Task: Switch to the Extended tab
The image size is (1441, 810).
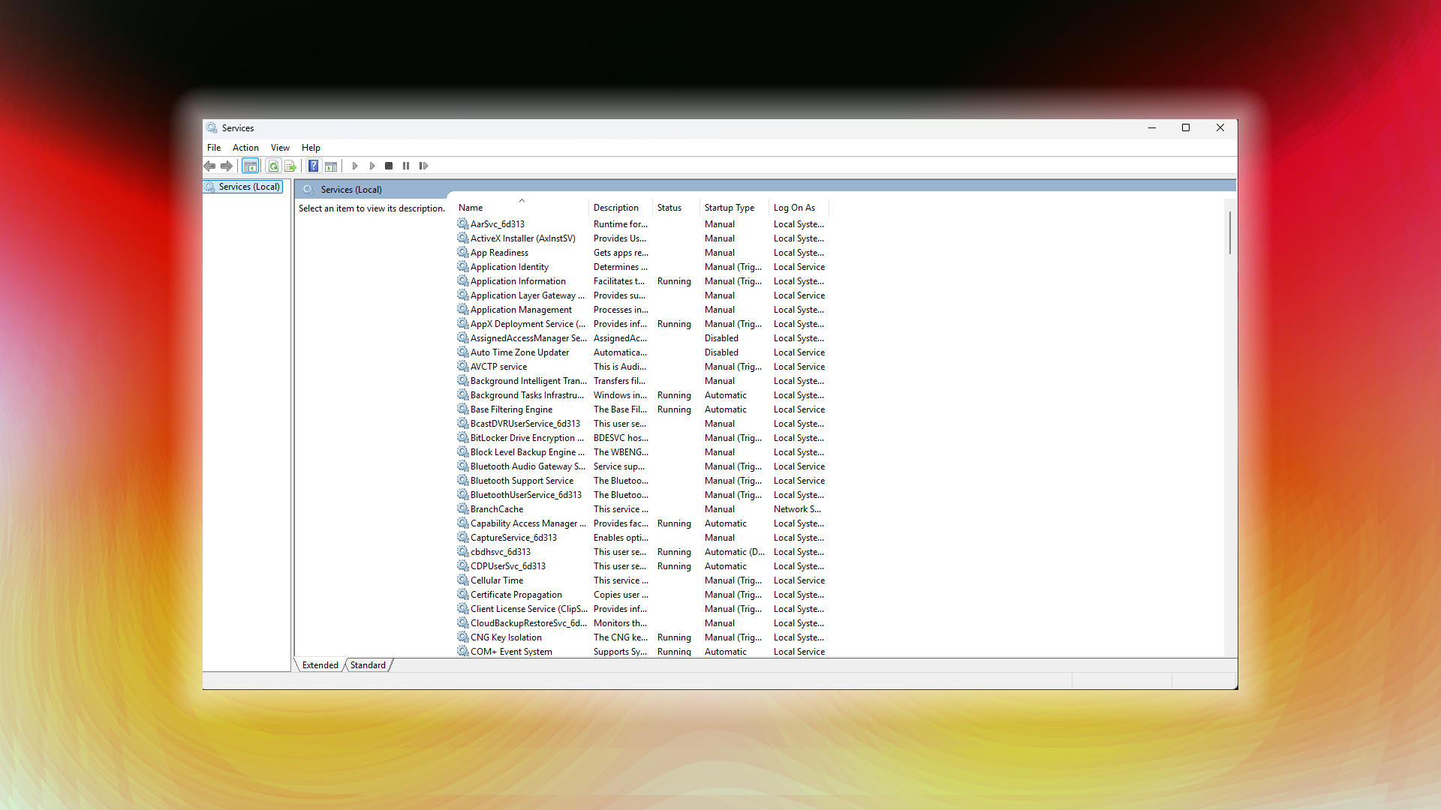Action: coord(320,665)
